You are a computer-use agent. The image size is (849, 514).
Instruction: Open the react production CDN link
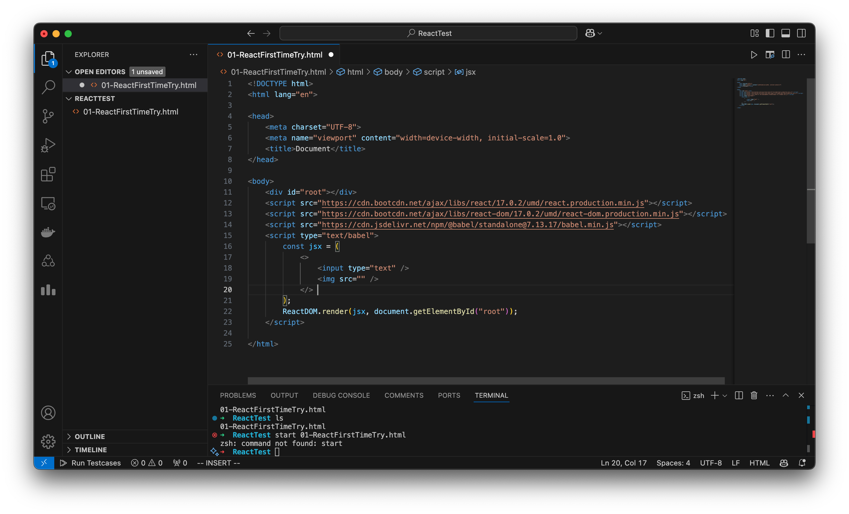point(482,203)
